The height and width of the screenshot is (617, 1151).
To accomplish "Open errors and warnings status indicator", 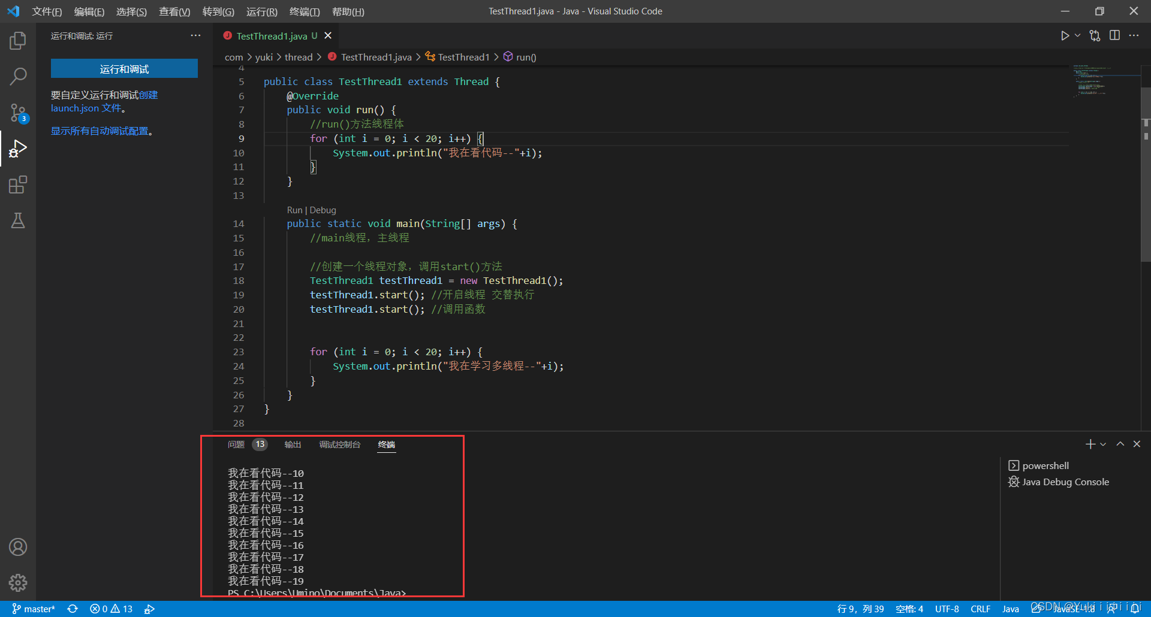I will click(111, 609).
